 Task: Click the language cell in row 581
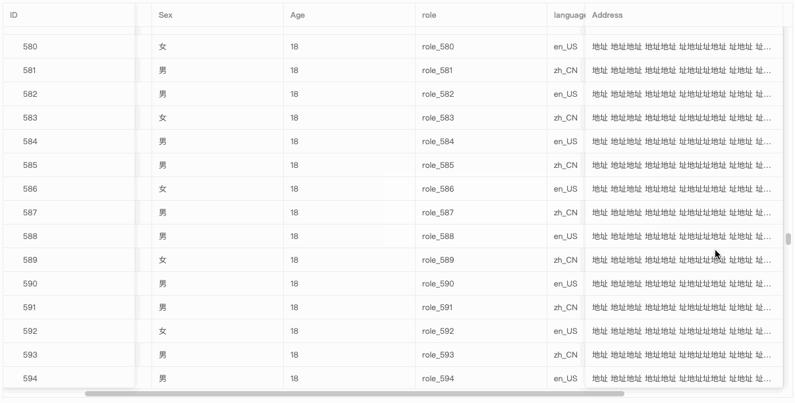[x=565, y=70]
